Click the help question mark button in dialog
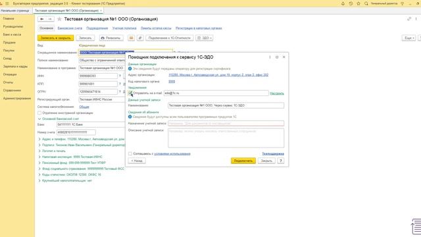421x237 pixels. pos(281,161)
